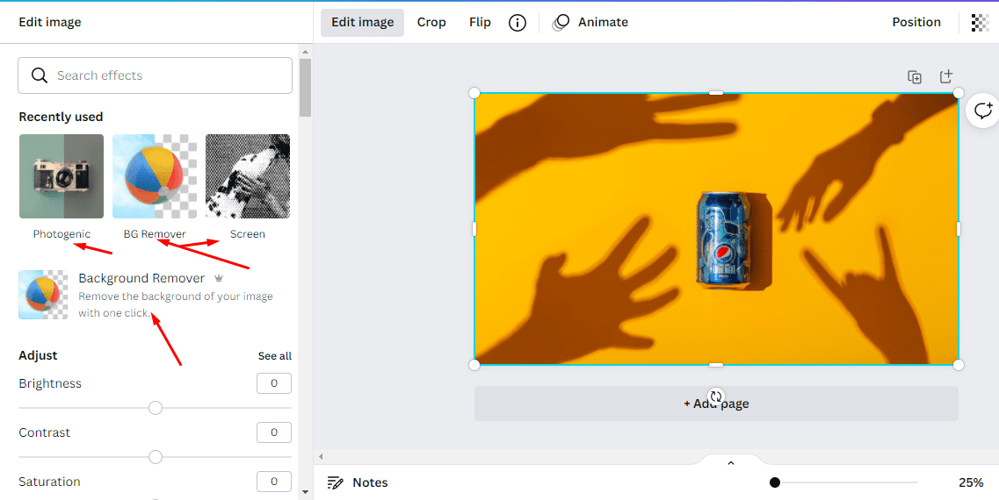Click the Animate label
Image resolution: width=999 pixels, height=500 pixels.
coord(603,22)
